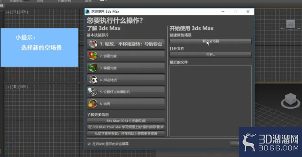This screenshot has width=302, height=157.
Task: Click the colorful spheres create objects icon
Action: point(93,56)
